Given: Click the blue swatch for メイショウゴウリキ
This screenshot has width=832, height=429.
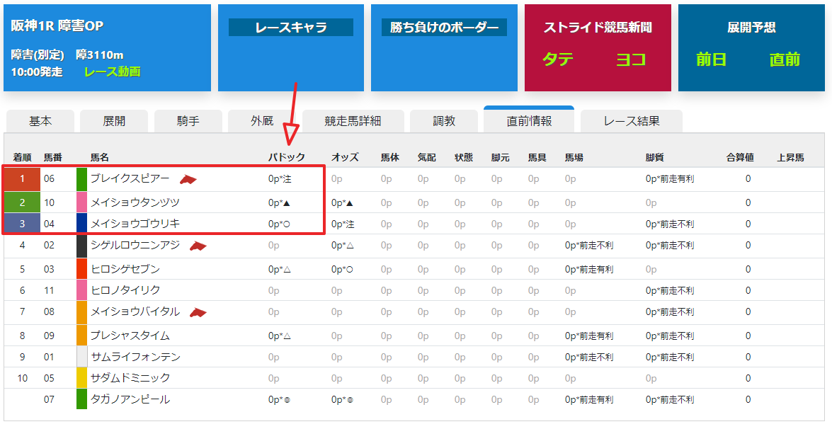Looking at the screenshot, I should point(81,224).
